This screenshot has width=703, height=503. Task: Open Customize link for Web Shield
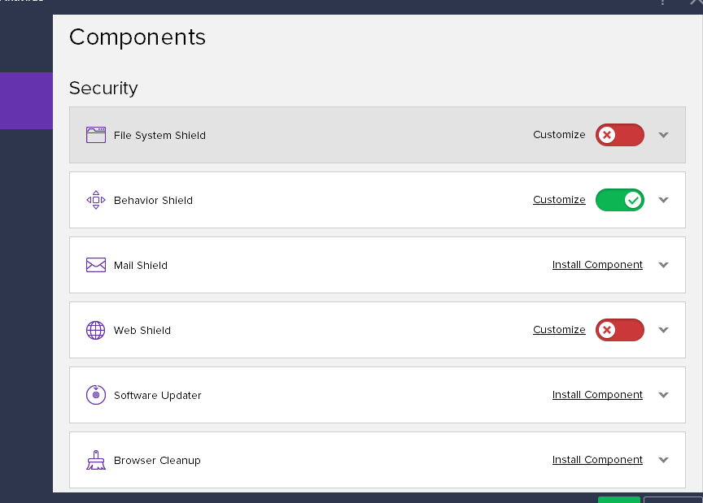(559, 330)
